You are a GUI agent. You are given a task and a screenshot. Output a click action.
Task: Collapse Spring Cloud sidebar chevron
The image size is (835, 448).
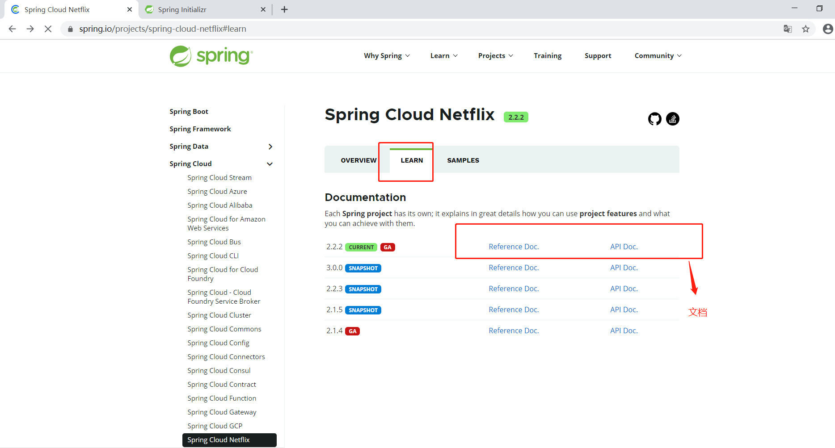point(270,164)
